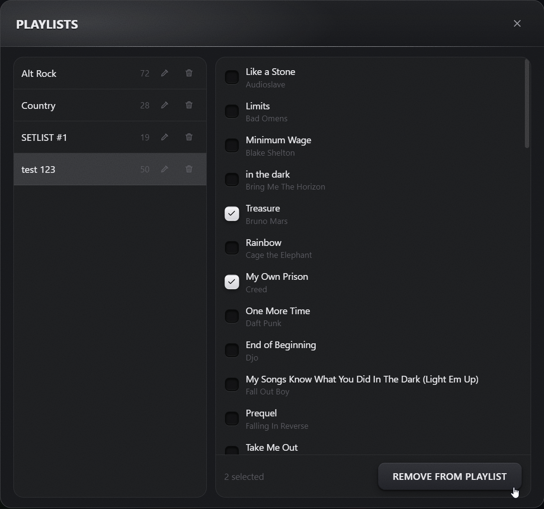Check the Fall Out Boy song checkbox
The width and height of the screenshot is (544, 509).
[x=232, y=384]
